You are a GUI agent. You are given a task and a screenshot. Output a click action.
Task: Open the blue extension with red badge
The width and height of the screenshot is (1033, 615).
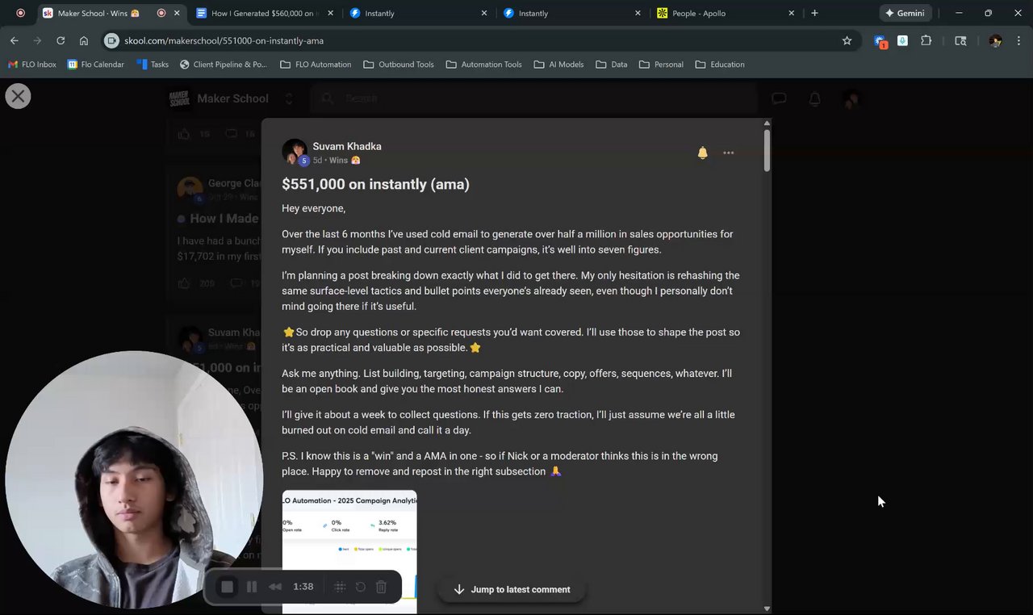coord(880,40)
